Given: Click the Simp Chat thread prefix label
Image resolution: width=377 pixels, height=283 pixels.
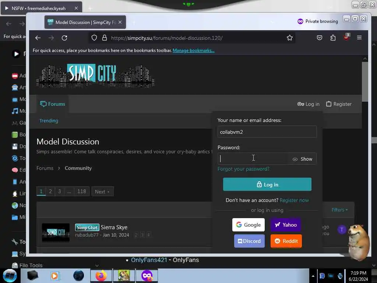Looking at the screenshot, I should coord(87,227).
